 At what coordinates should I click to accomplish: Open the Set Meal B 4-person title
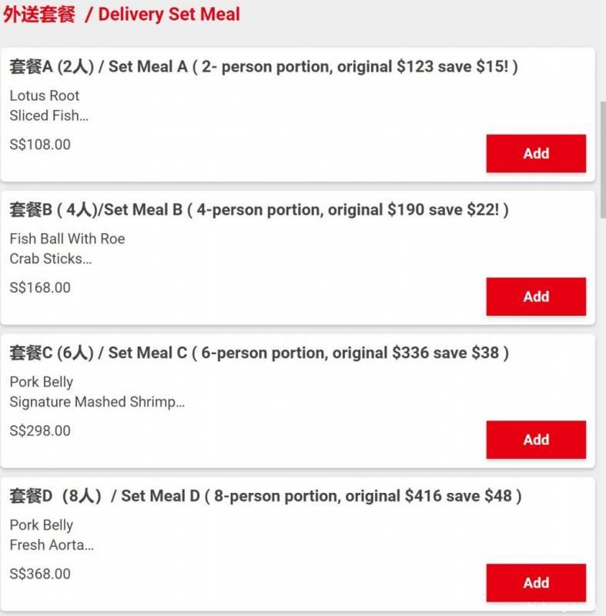tap(259, 210)
